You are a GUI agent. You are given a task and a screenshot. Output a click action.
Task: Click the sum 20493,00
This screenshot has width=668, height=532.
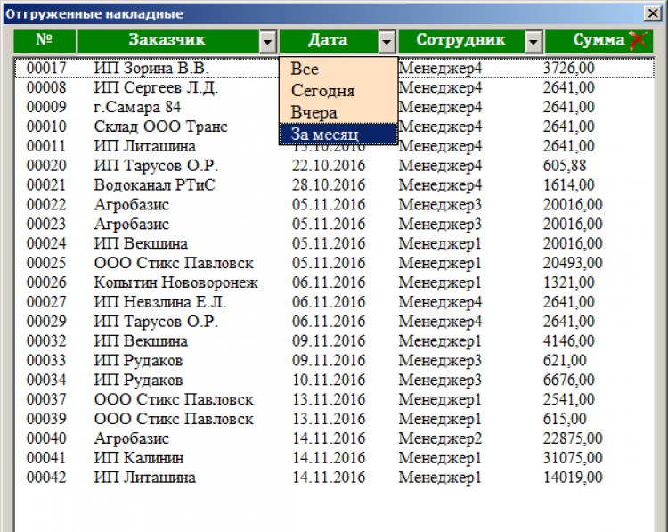click(x=573, y=263)
